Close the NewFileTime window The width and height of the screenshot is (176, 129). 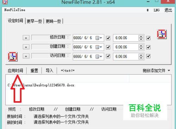(168, 2)
